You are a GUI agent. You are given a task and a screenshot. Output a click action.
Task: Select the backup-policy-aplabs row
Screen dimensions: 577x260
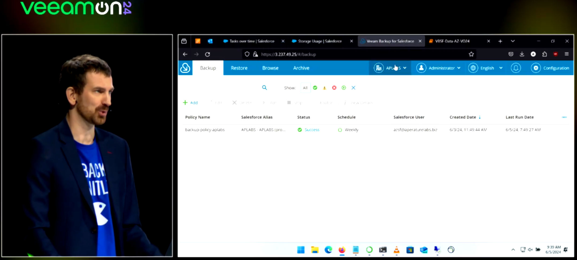pyautogui.click(x=376, y=130)
